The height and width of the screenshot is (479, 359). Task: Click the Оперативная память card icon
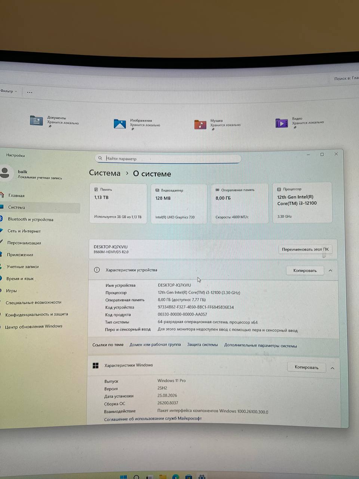(x=217, y=190)
